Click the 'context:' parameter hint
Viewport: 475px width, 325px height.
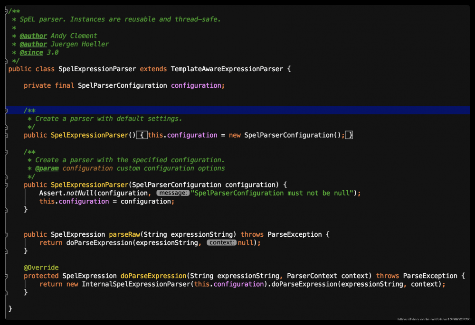pyautogui.click(x=221, y=242)
